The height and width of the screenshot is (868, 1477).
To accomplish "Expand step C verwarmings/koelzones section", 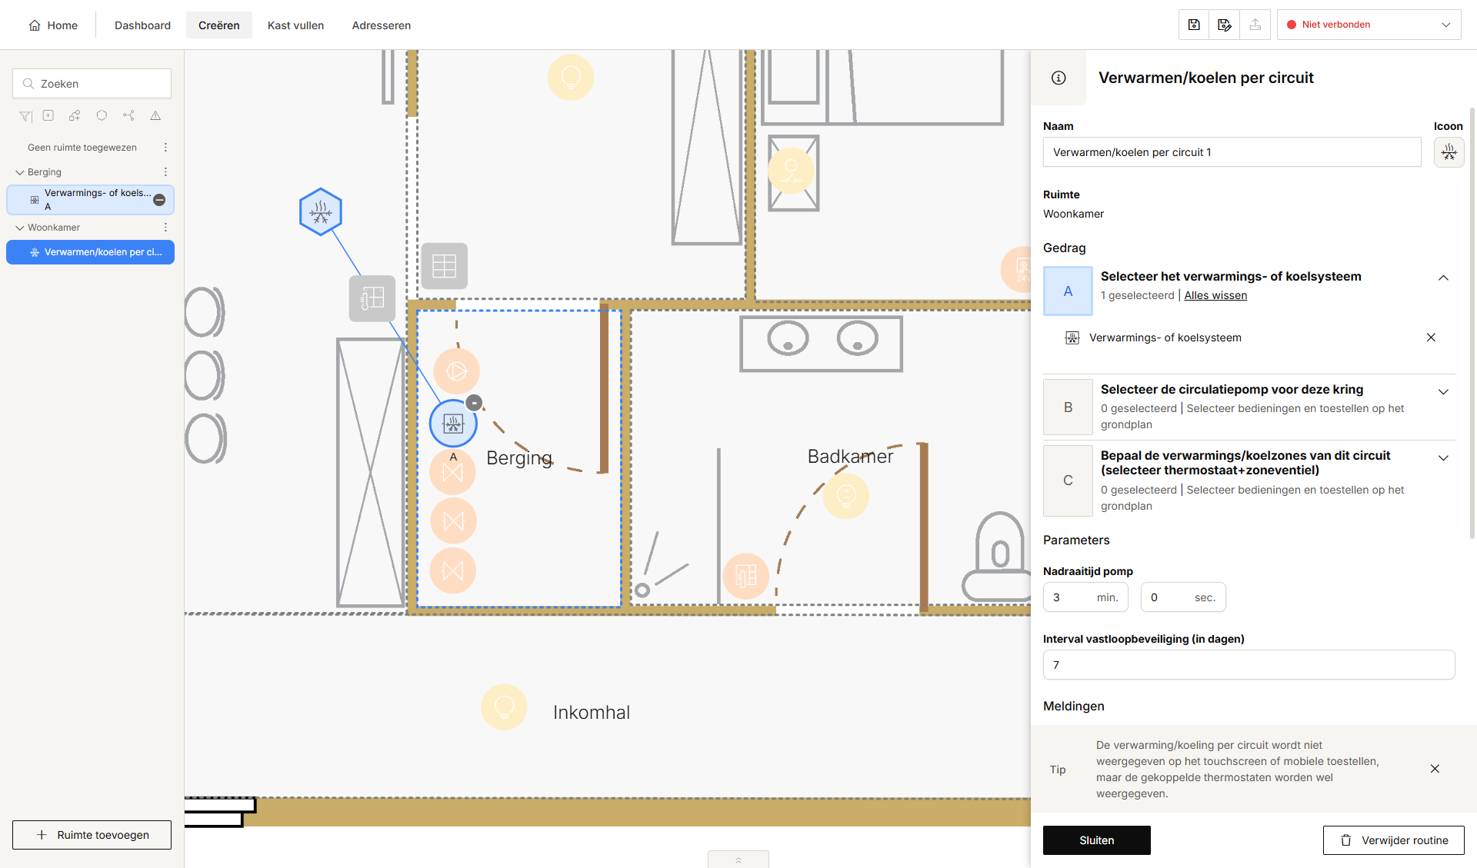I will click(1443, 457).
